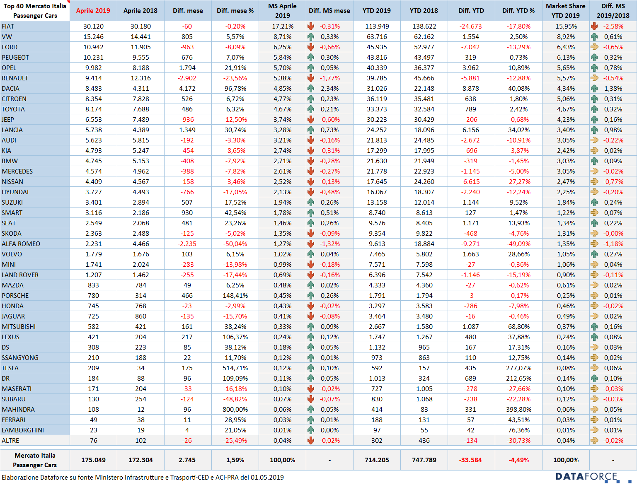The image size is (637, 485).
Task: Click the red down arrow in RENAULT's Diff. MS mese cell
Action: [311, 78]
